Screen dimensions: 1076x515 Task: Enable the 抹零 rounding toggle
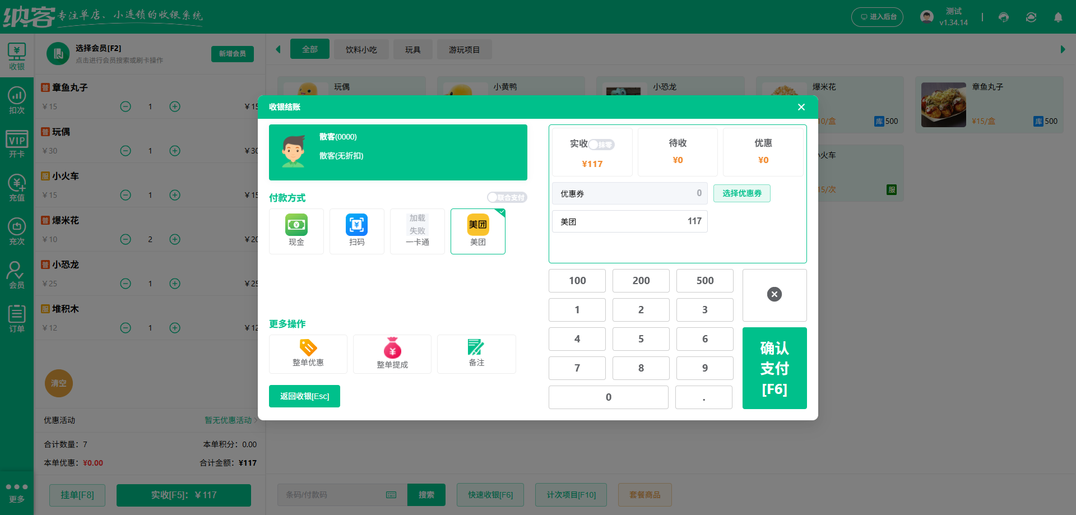602,144
